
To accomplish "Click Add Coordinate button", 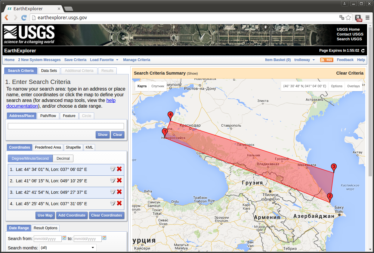I will (x=72, y=215).
